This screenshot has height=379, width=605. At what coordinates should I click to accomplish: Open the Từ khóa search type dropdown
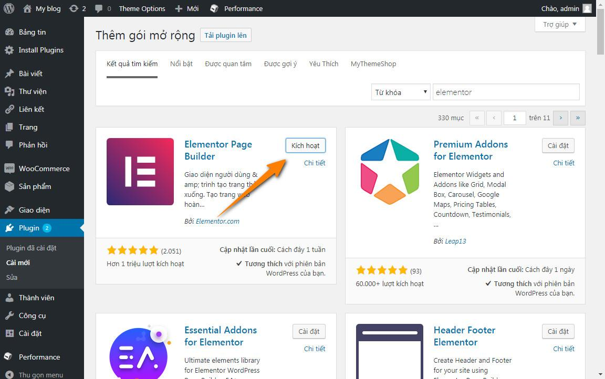401,92
